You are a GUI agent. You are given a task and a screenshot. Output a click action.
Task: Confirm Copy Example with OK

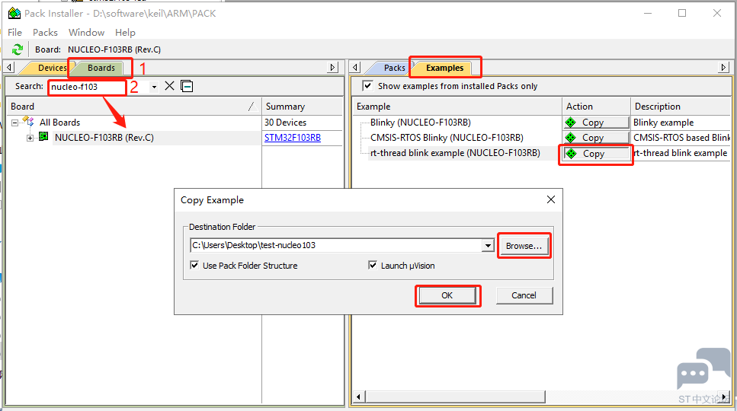point(447,295)
